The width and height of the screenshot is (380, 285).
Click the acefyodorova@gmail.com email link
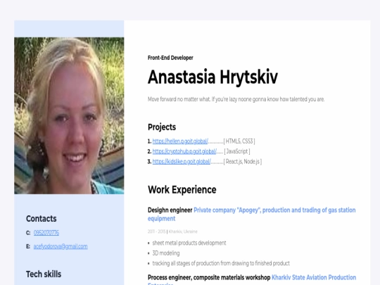tap(61, 246)
